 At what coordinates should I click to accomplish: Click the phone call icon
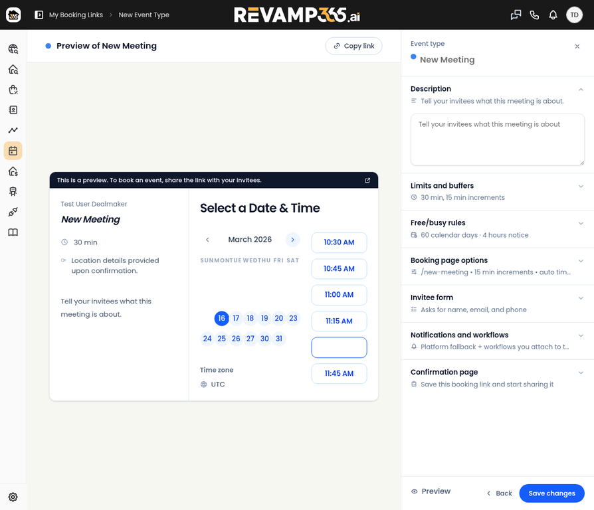[x=534, y=15]
